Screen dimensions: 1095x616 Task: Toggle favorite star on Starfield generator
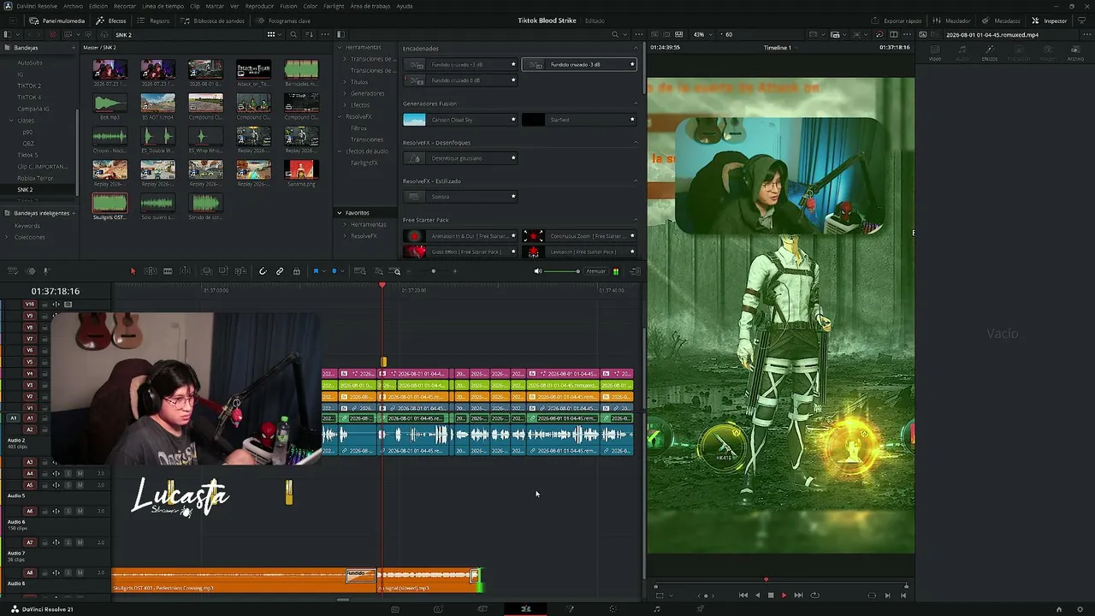(x=632, y=120)
